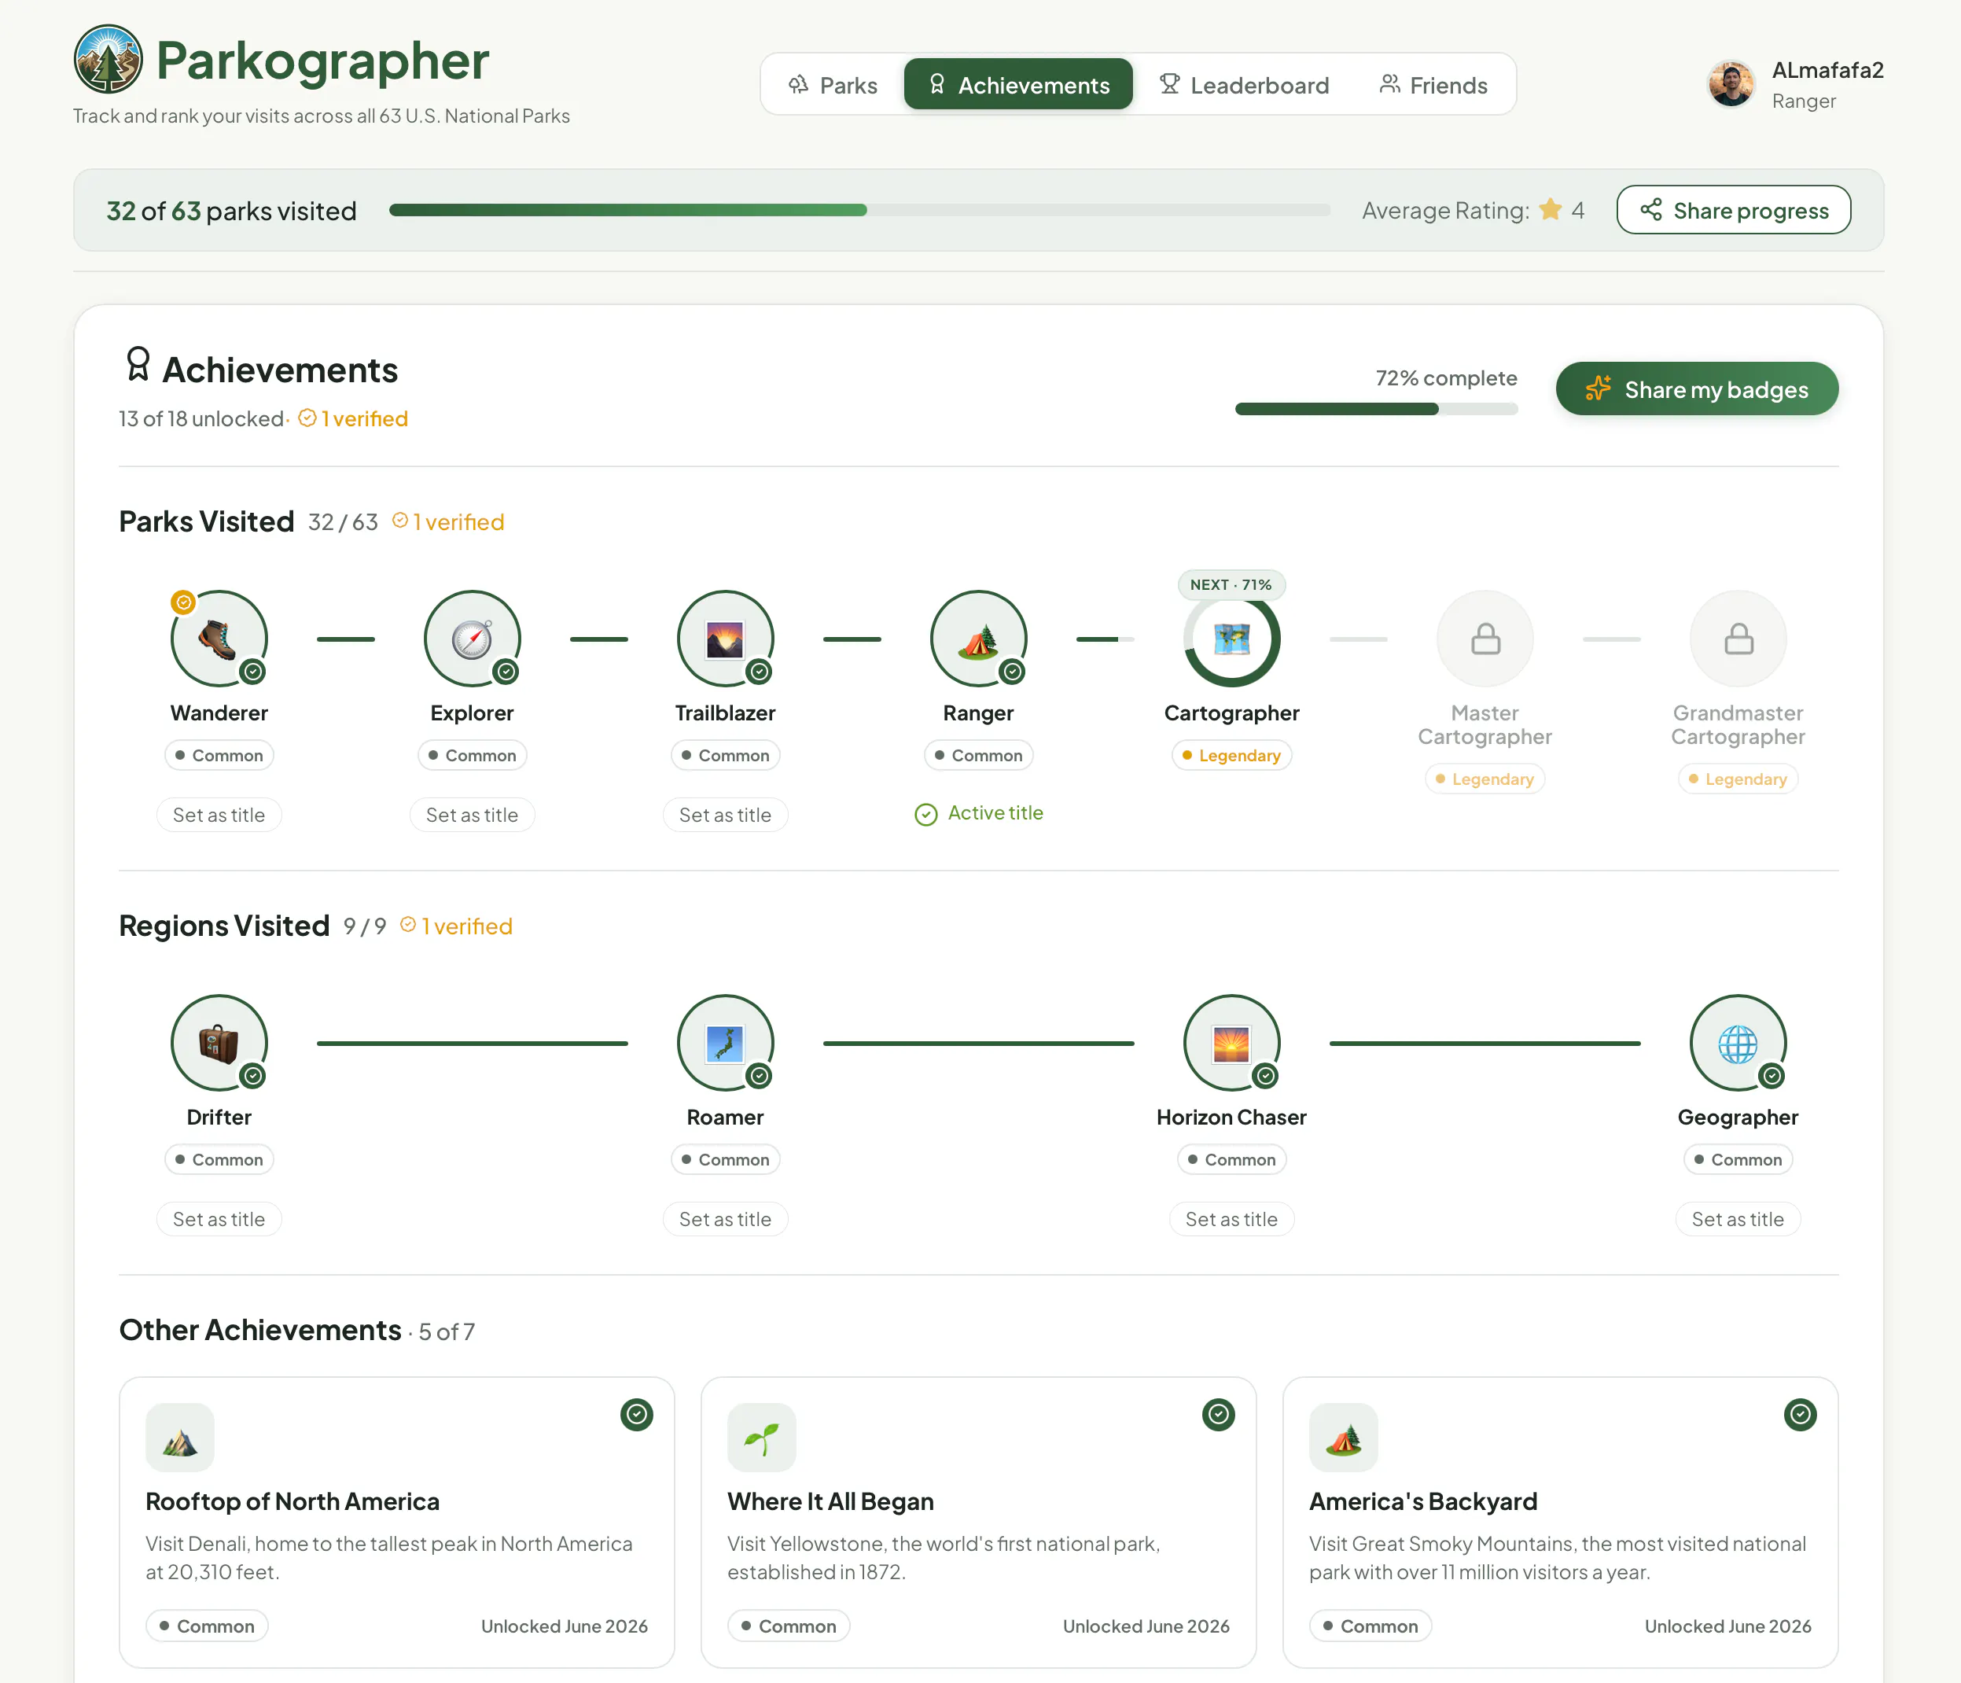1961x1683 pixels.
Task: Click the ALmafafa2 profile avatar
Action: (x=1731, y=84)
